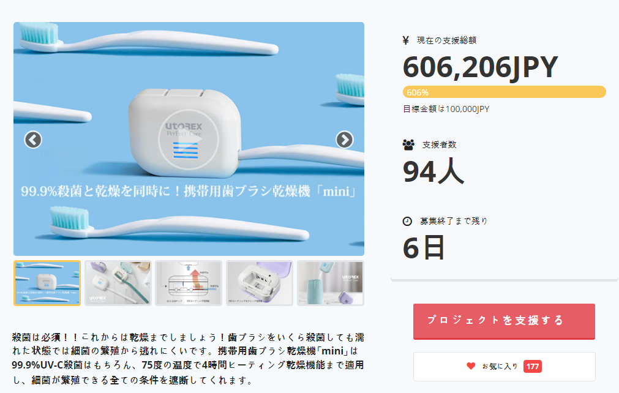The image size is (619, 393).
Task: Select the third thumbnail with airflow diagram
Action: tap(189, 283)
